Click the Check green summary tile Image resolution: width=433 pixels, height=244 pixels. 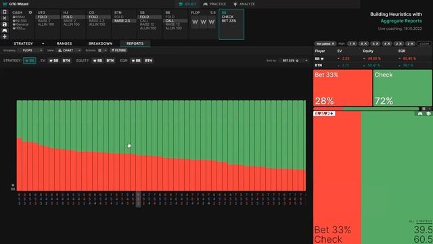point(403,87)
